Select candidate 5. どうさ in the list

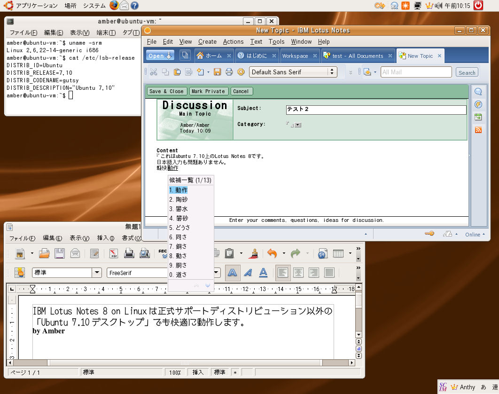coord(191,228)
